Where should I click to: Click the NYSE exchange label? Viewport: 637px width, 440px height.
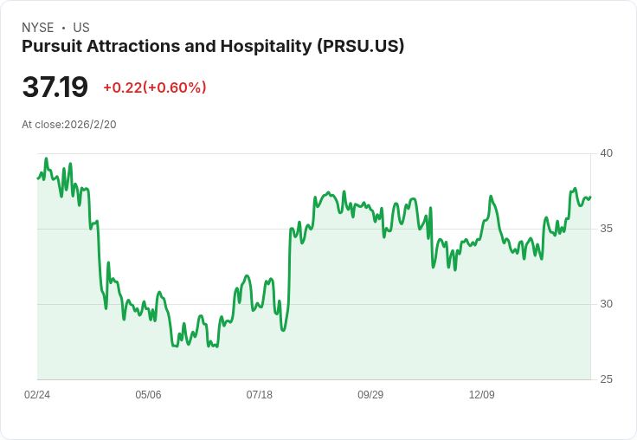click(x=38, y=28)
